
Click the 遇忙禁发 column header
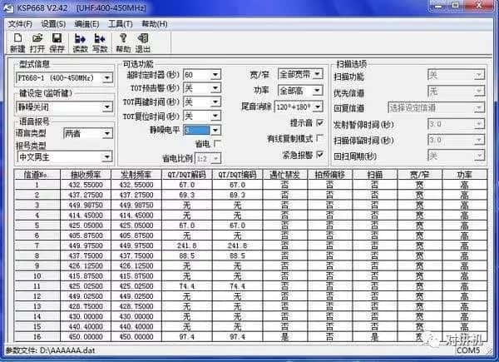click(284, 175)
